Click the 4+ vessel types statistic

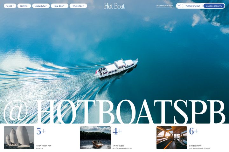coord(117,131)
